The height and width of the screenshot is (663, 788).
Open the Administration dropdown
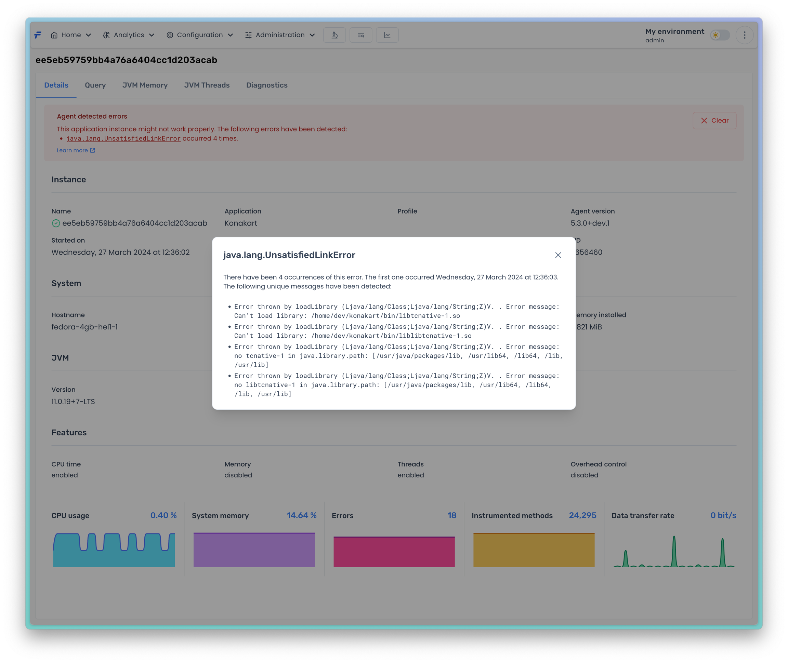(280, 35)
